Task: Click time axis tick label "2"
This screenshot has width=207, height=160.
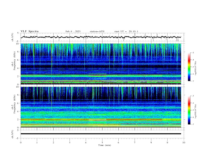Action: coord(53,142)
